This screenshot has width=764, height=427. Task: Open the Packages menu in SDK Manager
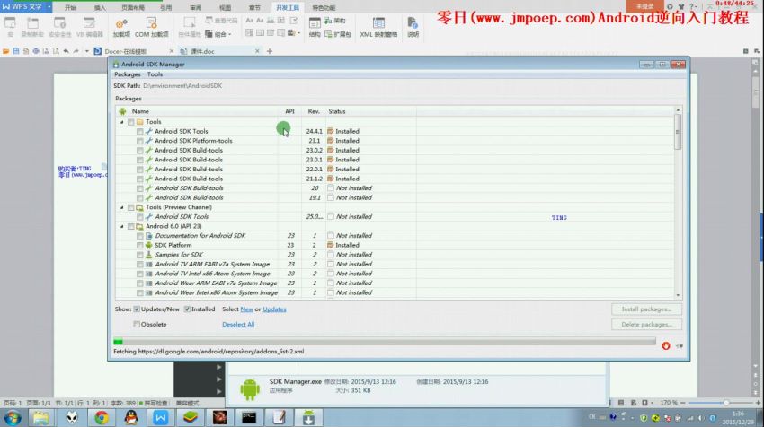tap(128, 74)
